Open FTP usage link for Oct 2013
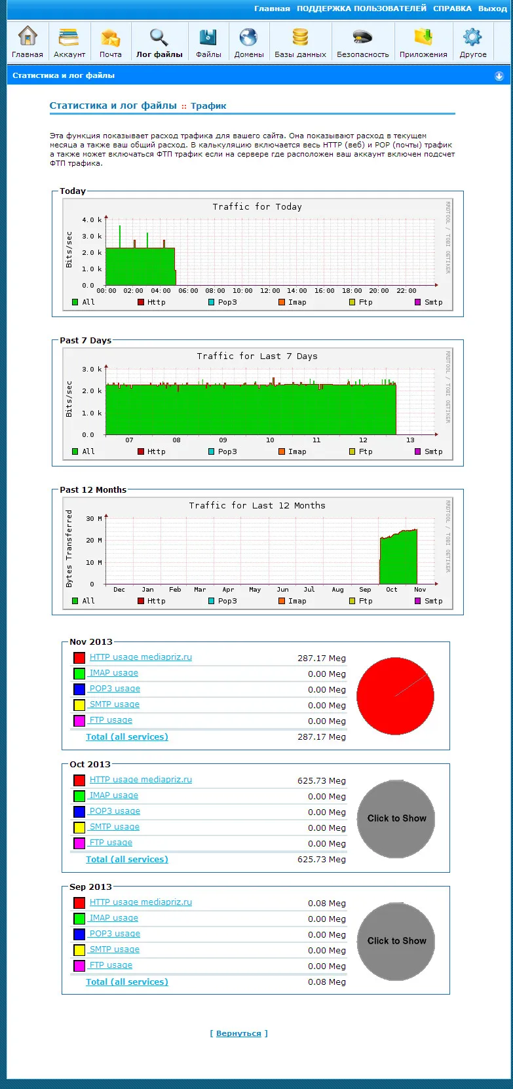The image size is (513, 1089). coord(111,843)
